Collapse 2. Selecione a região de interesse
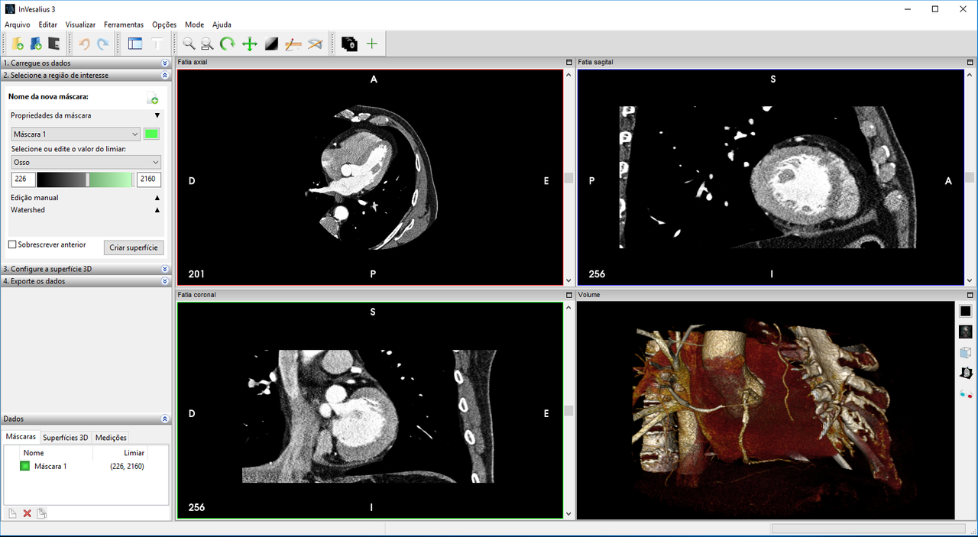978x537 pixels. (165, 76)
